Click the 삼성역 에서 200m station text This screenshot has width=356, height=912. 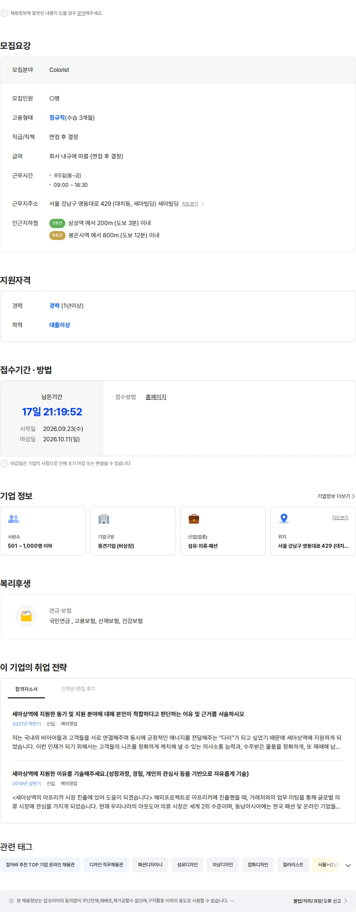(109, 223)
